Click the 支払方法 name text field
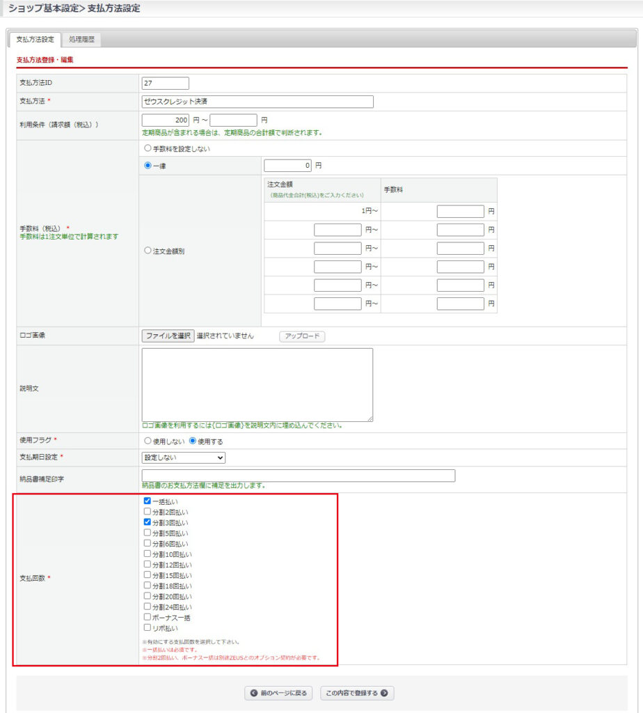This screenshot has height=713, width=643. tap(257, 102)
